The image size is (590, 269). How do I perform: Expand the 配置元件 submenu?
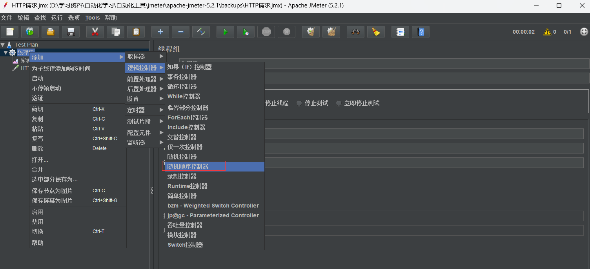pos(145,133)
